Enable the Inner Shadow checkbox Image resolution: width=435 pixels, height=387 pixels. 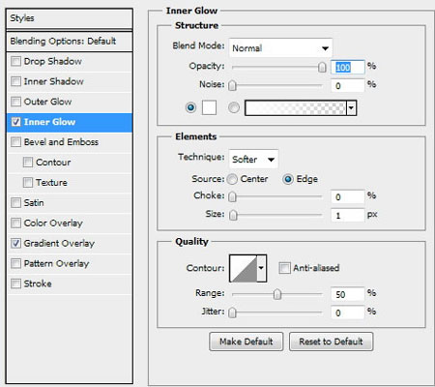15,81
